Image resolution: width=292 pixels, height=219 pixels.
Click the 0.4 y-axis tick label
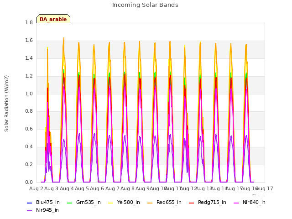point(29,147)
